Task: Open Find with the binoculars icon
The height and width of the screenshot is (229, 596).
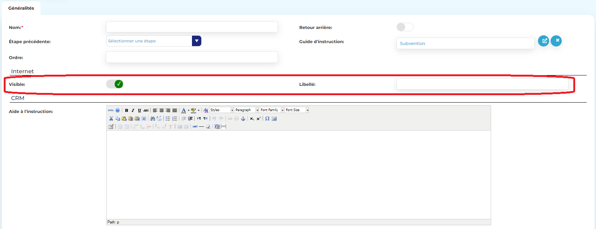Action: tap(153, 119)
